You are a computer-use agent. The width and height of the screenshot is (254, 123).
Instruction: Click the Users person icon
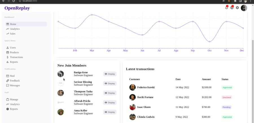pyautogui.click(x=7, y=48)
